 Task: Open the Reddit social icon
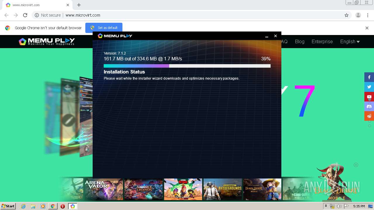tap(369, 116)
